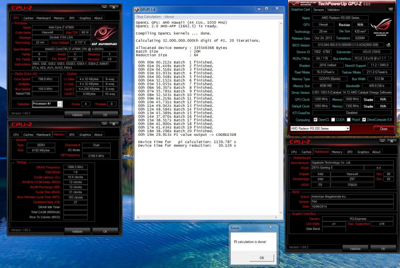This screenshot has height=268, width=400.
Task: Toggle the DirectCompute 5.0 checkbox
Action: [364, 120]
